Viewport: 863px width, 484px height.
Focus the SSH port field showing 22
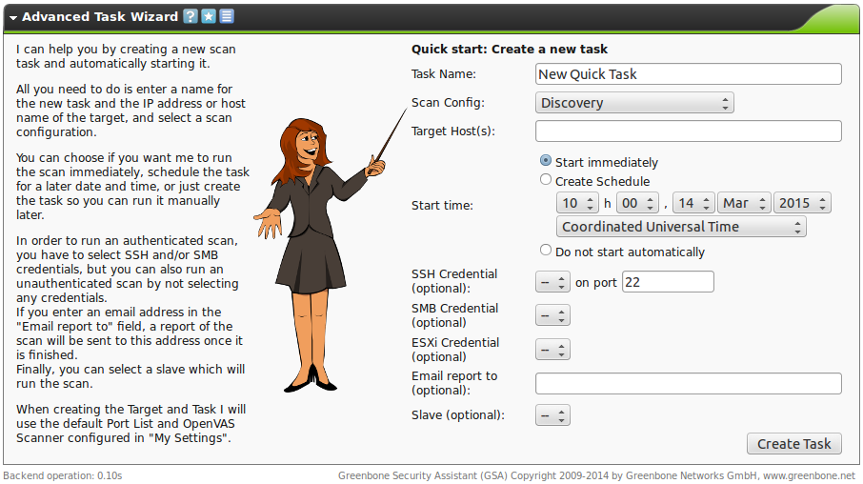pyautogui.click(x=668, y=282)
